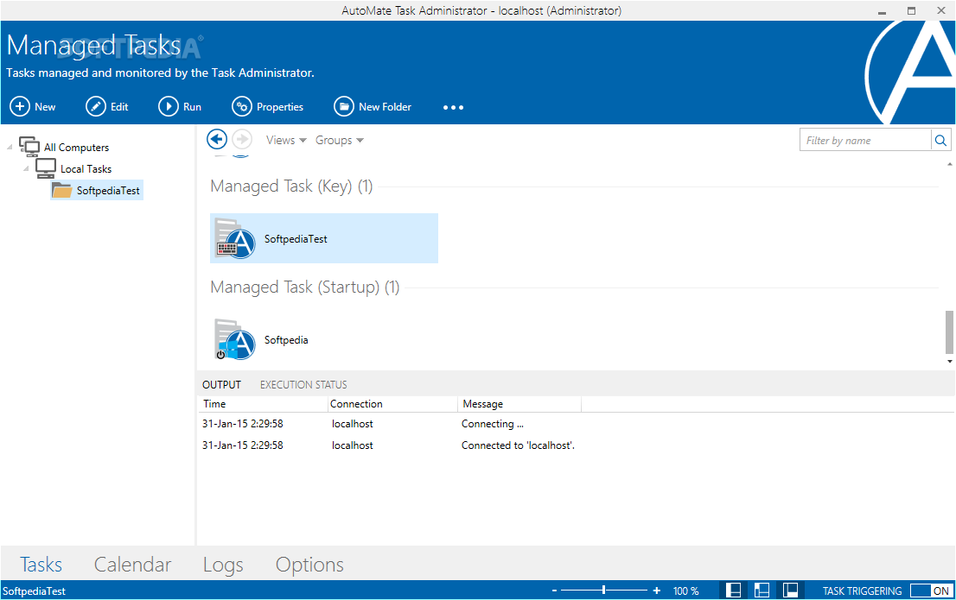Turn off Task Triggering switch

(x=930, y=591)
